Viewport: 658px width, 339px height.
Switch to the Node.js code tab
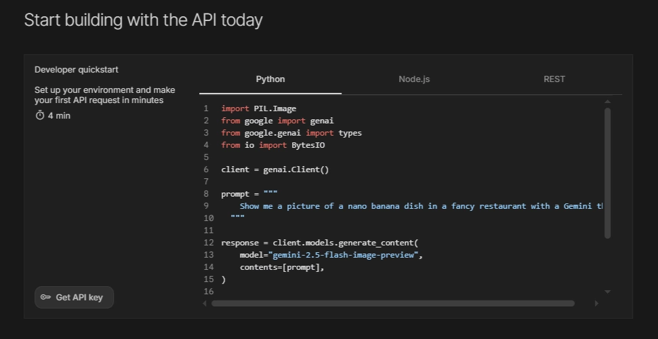[414, 79]
